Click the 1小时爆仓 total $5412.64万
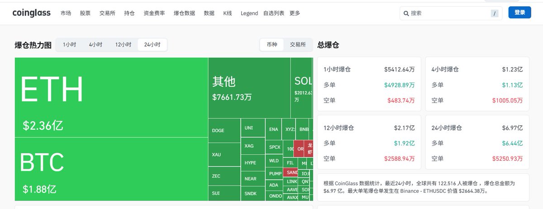543x209 pixels. [x=400, y=69]
